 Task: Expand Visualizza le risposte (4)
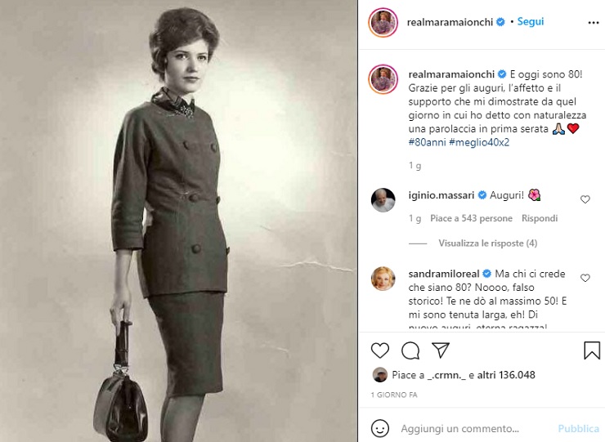(x=487, y=243)
